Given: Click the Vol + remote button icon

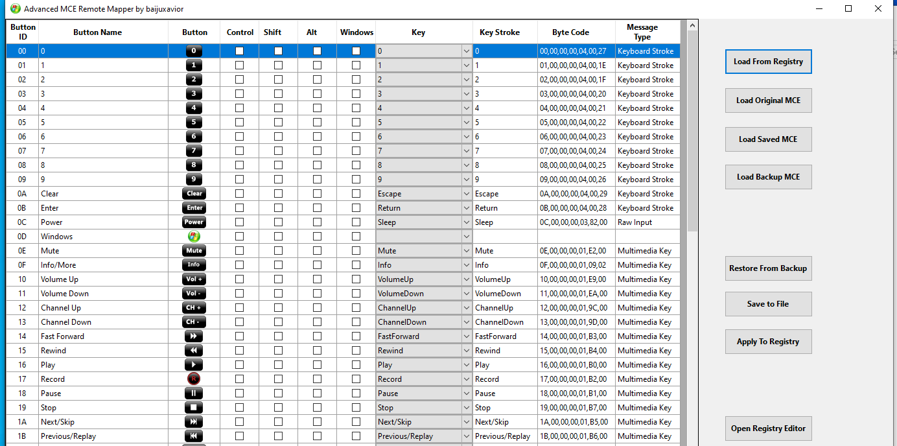Looking at the screenshot, I should (194, 279).
